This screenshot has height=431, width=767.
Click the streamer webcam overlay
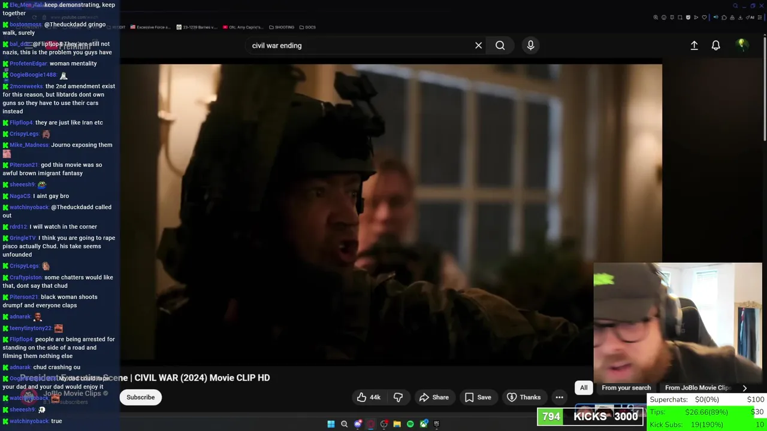[678, 323]
